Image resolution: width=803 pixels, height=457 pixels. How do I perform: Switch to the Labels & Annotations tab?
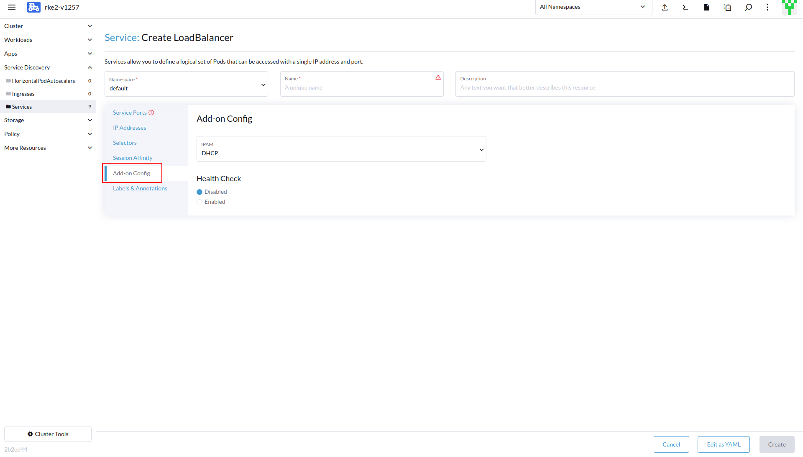[140, 188]
